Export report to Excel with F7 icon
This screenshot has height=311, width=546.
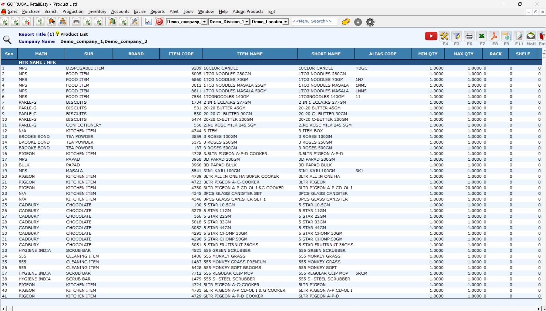(482, 36)
